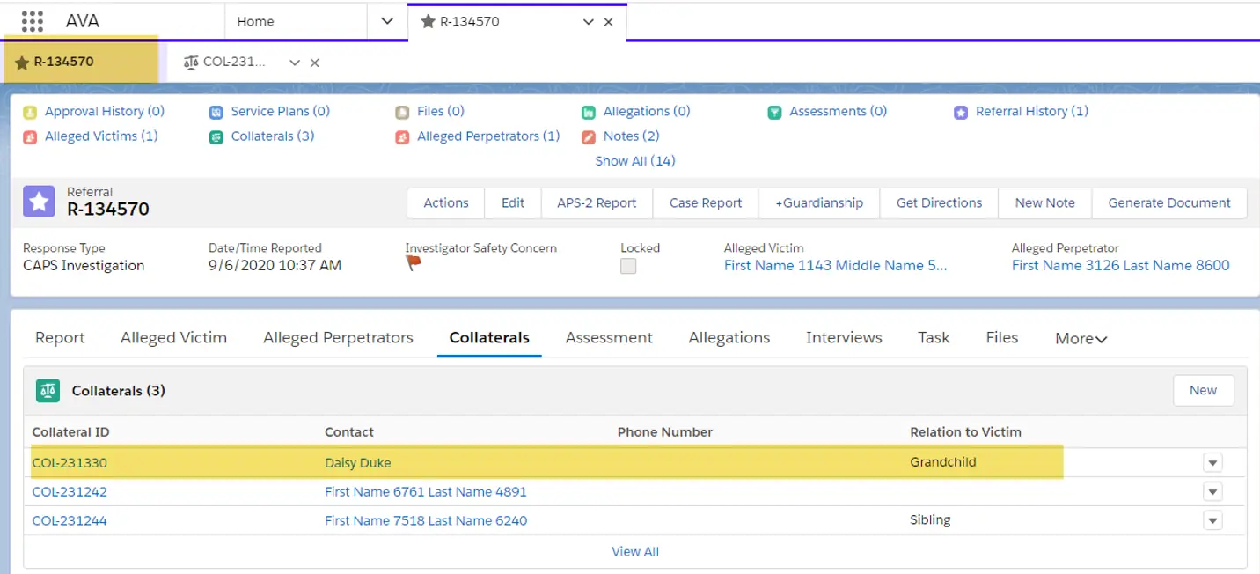Open row actions for COL-231244

(1212, 521)
